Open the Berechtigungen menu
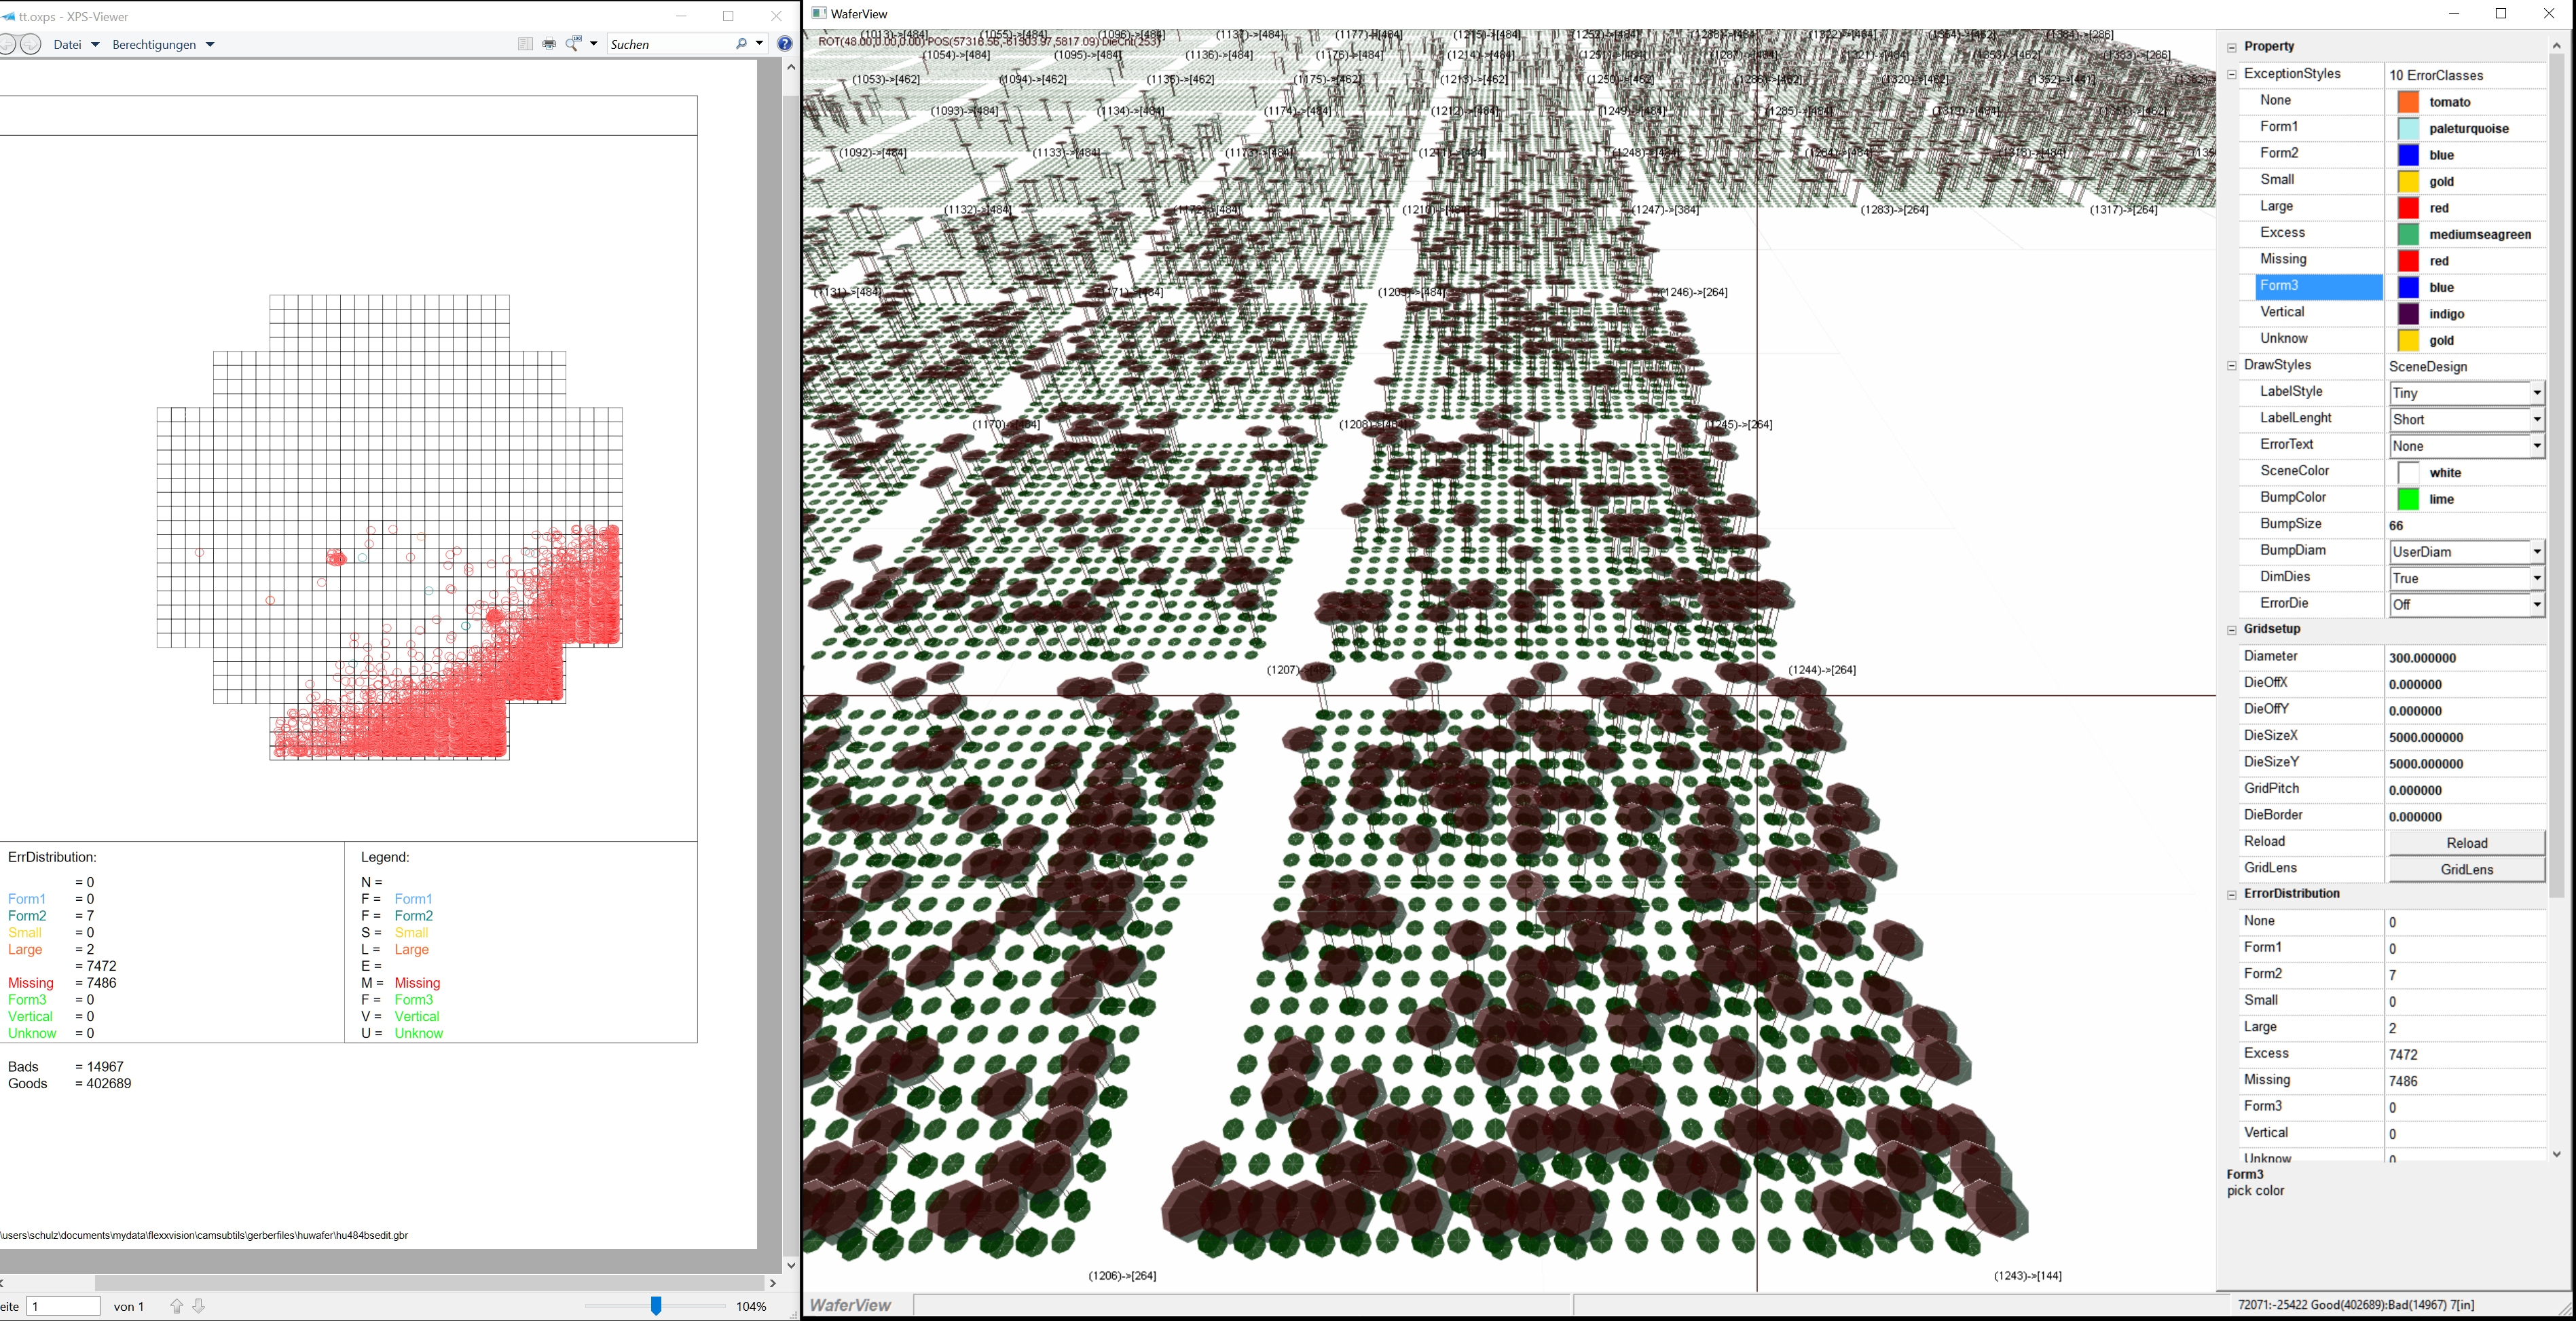Image resolution: width=2576 pixels, height=1321 pixels. pos(163,44)
